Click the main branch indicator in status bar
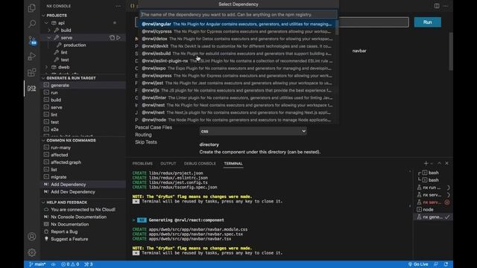This screenshot has width=477, height=268. coord(37,264)
